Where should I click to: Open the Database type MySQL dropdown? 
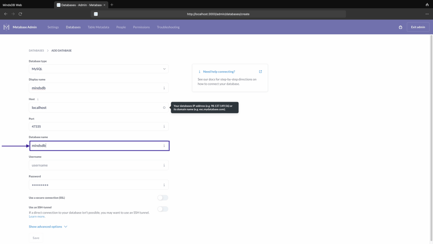coord(99,69)
